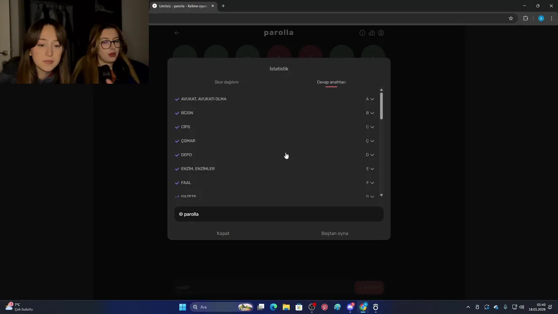Close the Limitsiz - parolla tab
This screenshot has height=314, width=558.
[213, 6]
